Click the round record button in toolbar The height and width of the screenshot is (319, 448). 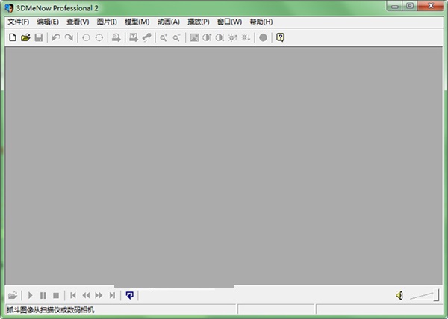point(263,37)
